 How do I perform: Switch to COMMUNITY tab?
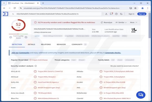point(79,44)
